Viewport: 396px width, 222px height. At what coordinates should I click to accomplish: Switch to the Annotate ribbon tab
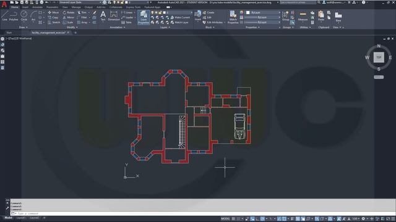37,7
